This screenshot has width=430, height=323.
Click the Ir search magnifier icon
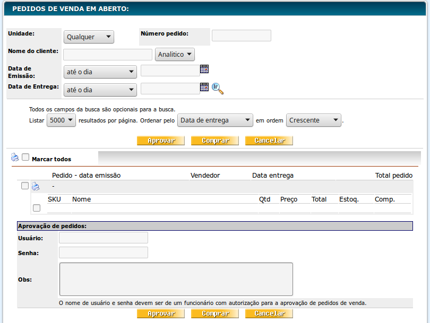(218, 89)
